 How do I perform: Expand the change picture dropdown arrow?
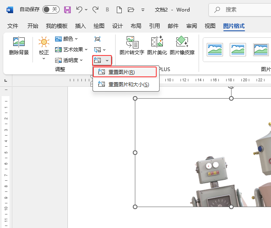point(104,50)
